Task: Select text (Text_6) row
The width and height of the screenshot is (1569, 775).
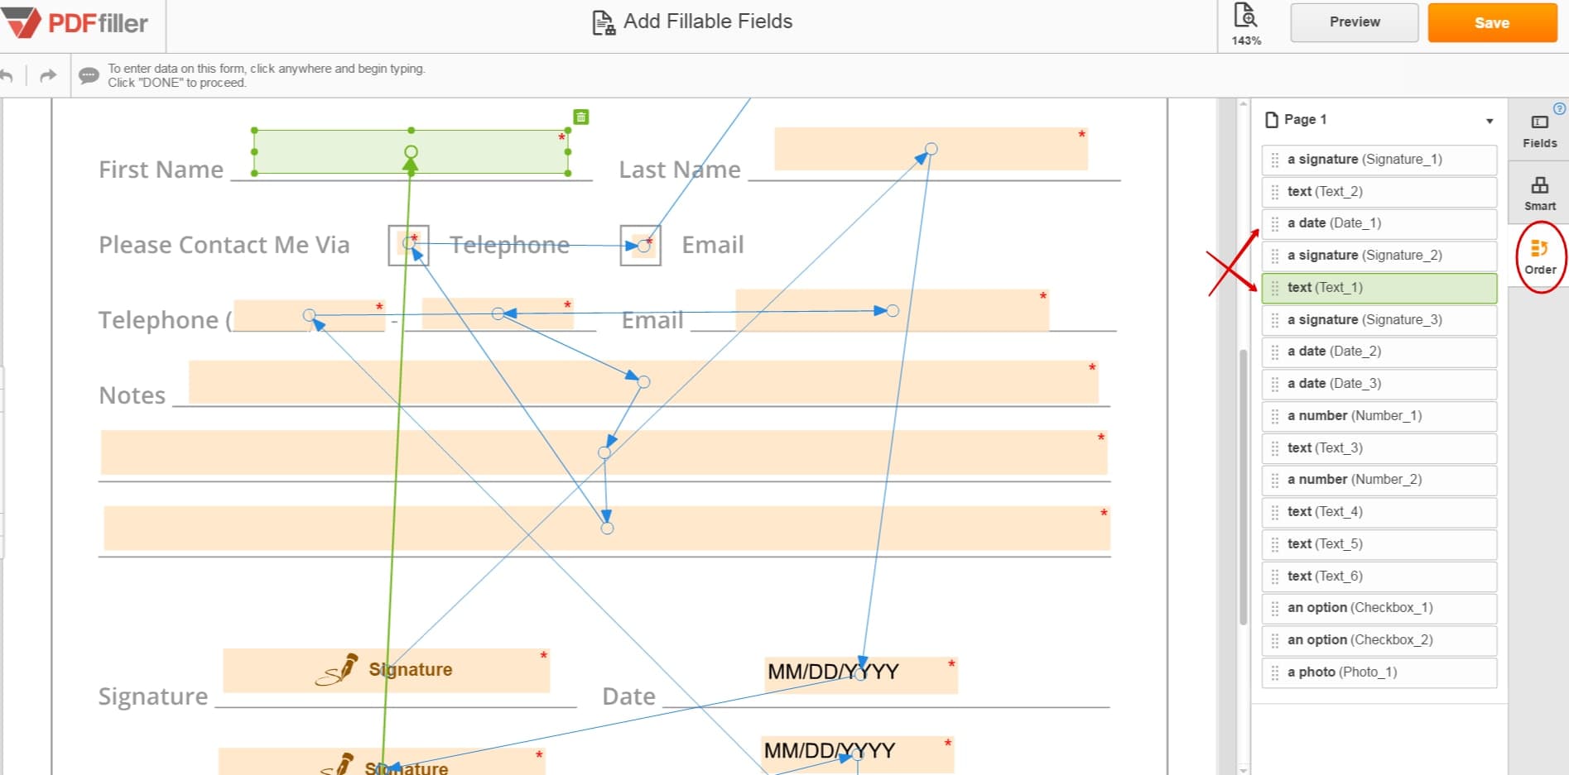Action: pyautogui.click(x=1379, y=576)
